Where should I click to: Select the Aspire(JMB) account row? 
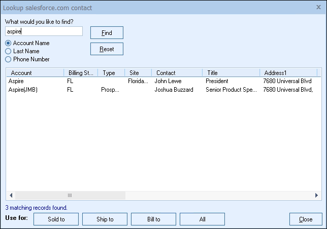[23, 90]
